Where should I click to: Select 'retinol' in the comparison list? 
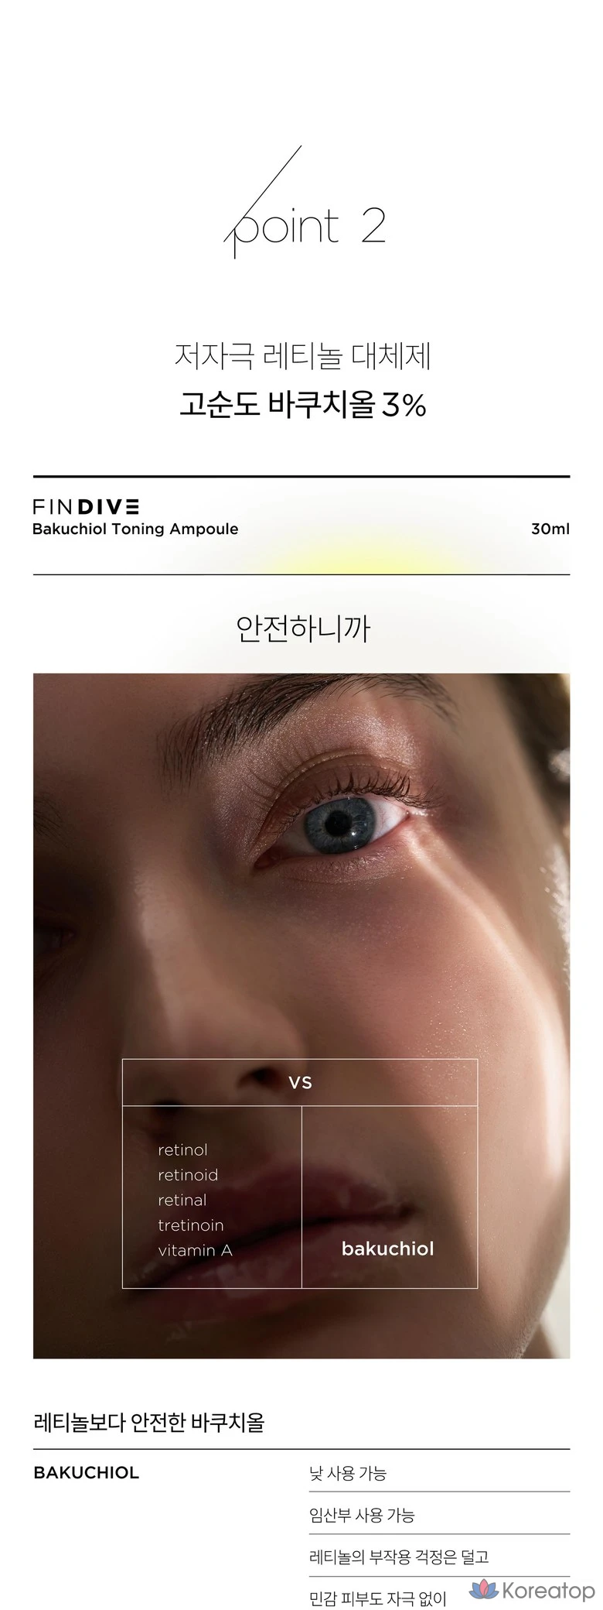click(182, 1149)
